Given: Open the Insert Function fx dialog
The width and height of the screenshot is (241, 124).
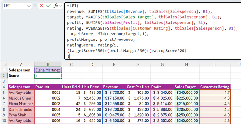Looking at the screenshot, I should pyautogui.click(x=56, y=6).
